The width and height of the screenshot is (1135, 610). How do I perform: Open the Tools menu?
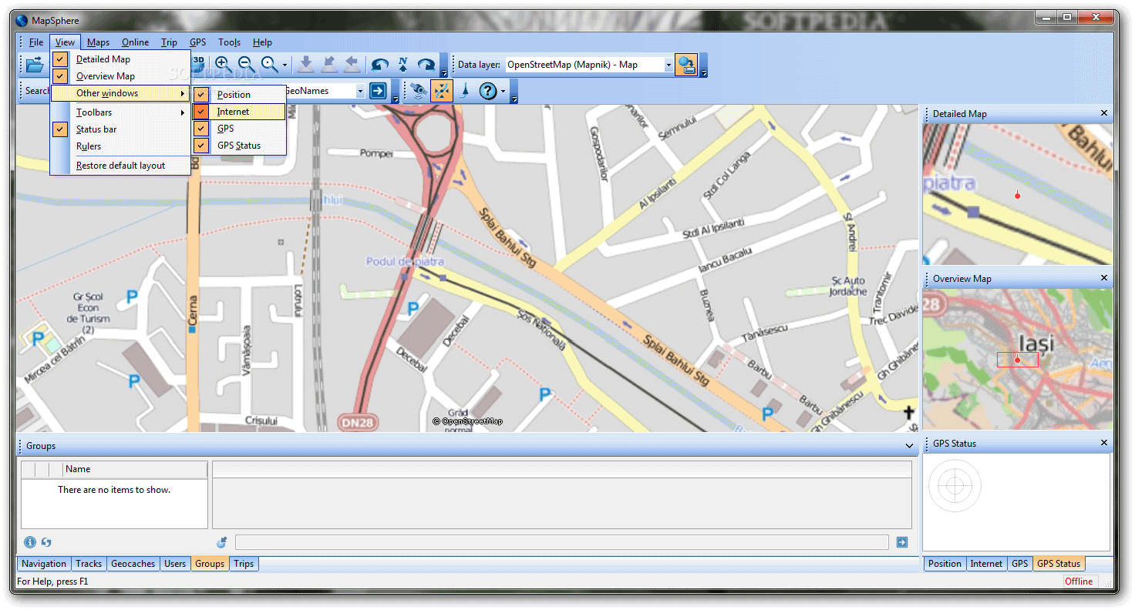tap(229, 42)
